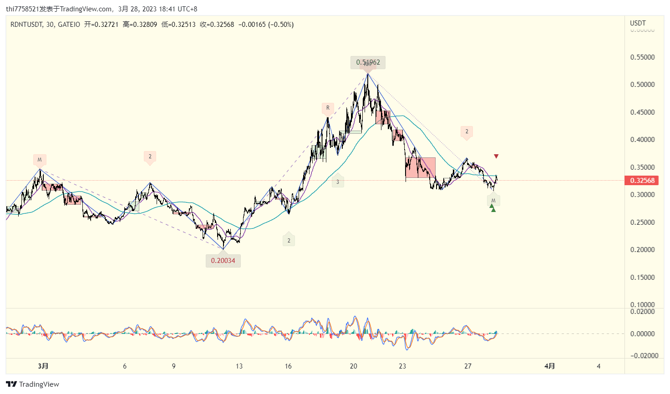Click the −0.02000 oscillator axis value
670x394 pixels.
644,356
